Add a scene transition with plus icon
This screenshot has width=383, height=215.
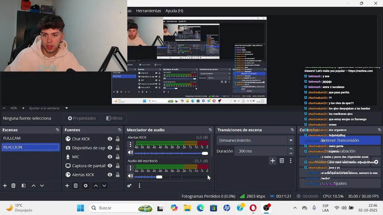tap(273, 161)
